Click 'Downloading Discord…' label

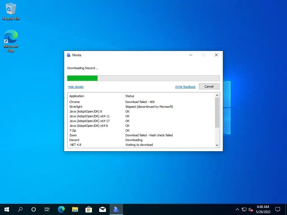(x=83, y=68)
